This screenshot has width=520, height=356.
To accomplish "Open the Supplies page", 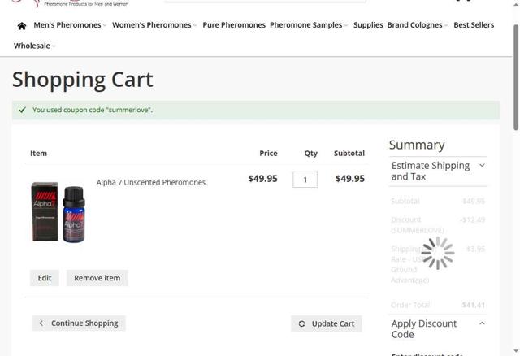I will (368, 25).
